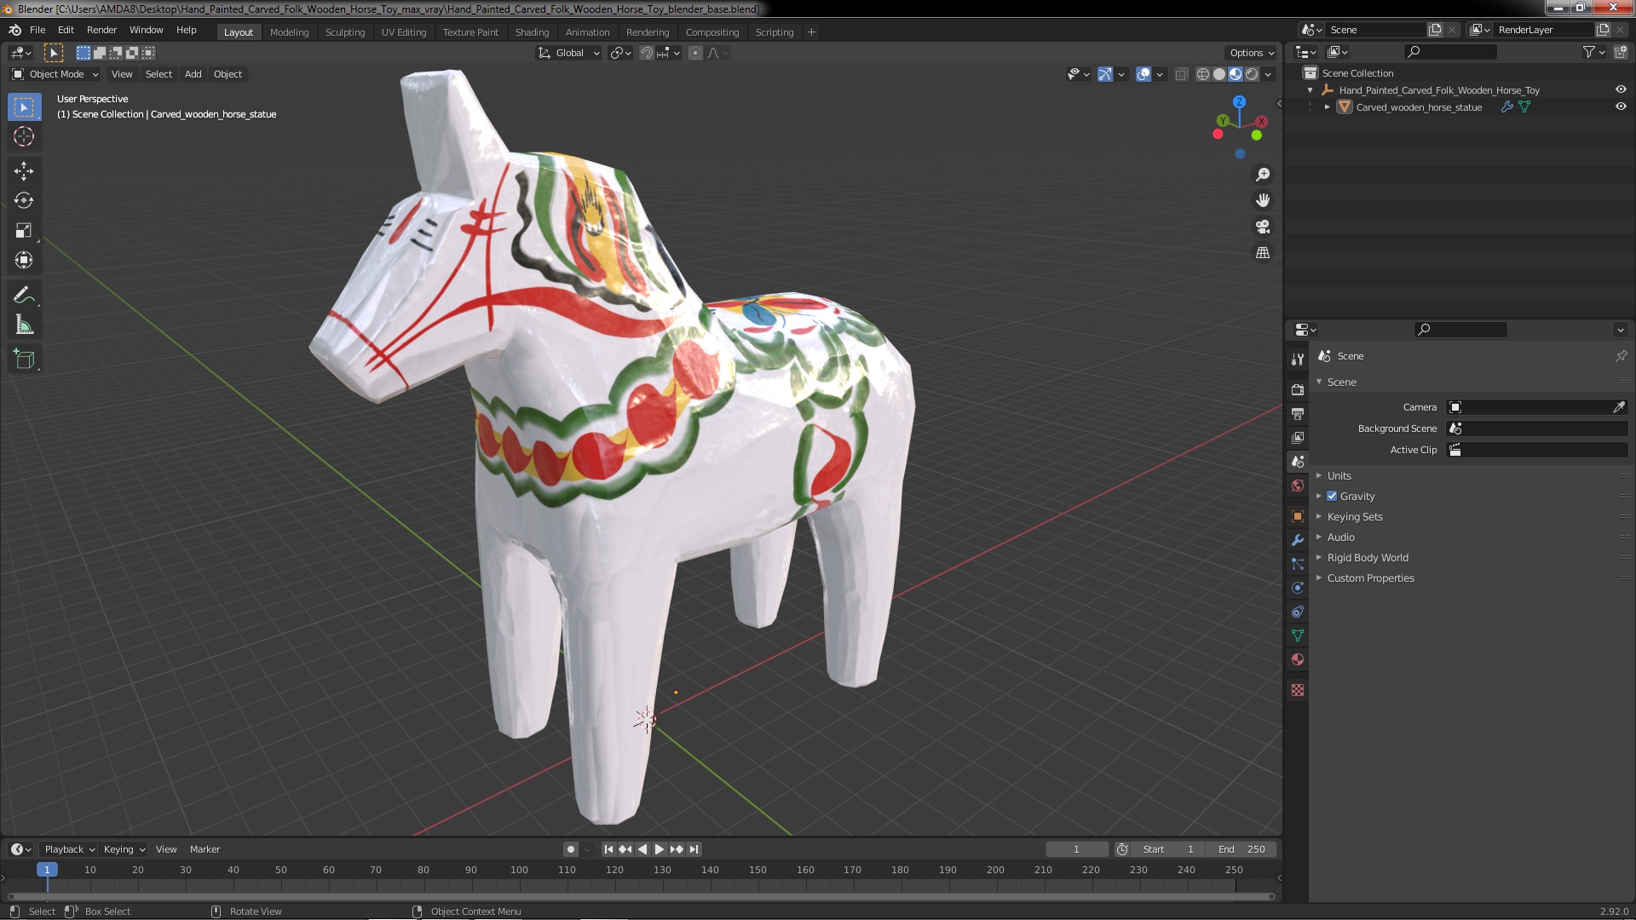Expand the Audio panel
1636x920 pixels.
click(x=1340, y=537)
